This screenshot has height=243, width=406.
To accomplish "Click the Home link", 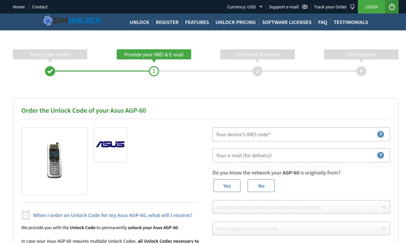I will click(19, 7).
